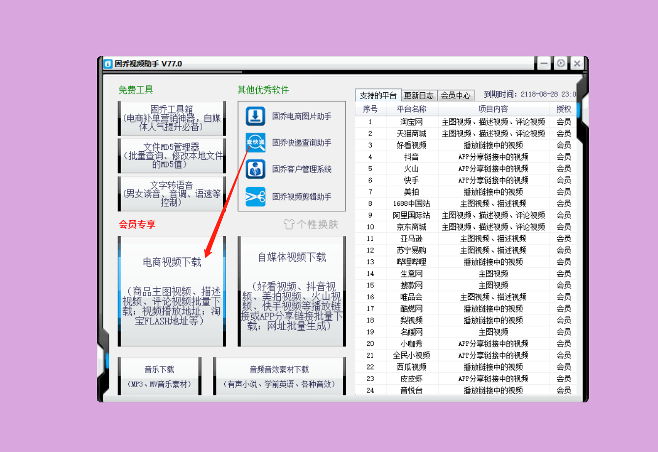Image resolution: width=658 pixels, height=452 pixels.
Task: Click the 授权 column header
Action: pos(564,109)
